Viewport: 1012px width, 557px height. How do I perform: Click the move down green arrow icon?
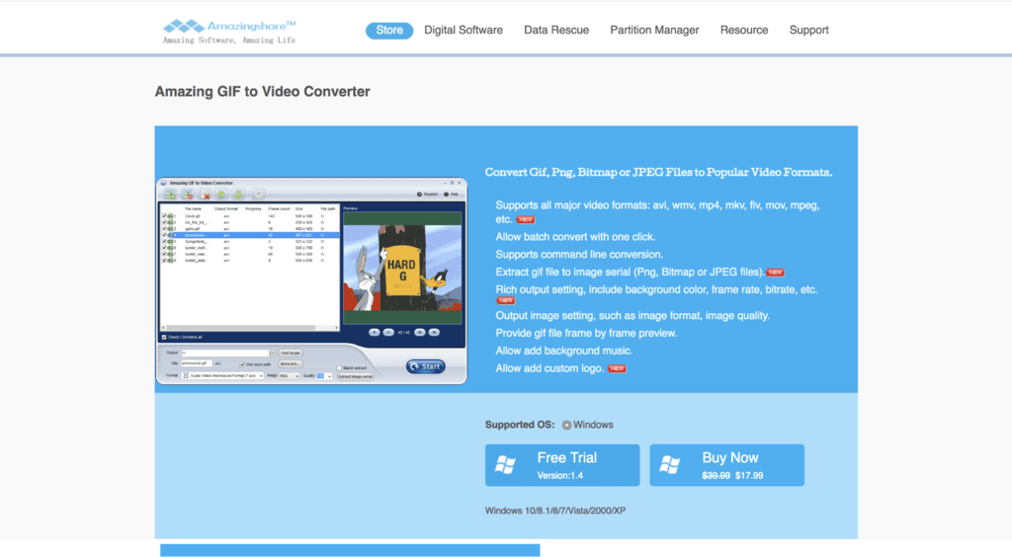239,194
